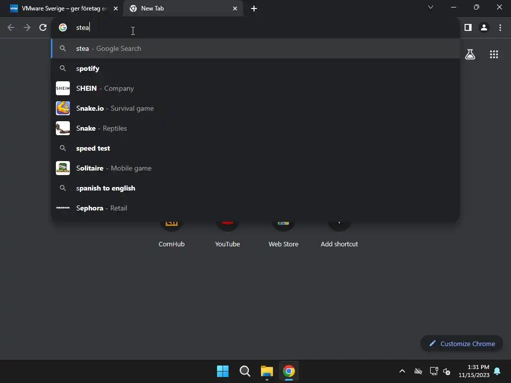
Task: Pick the 'Snake.io - Survival game' suggestion
Action: (255, 108)
